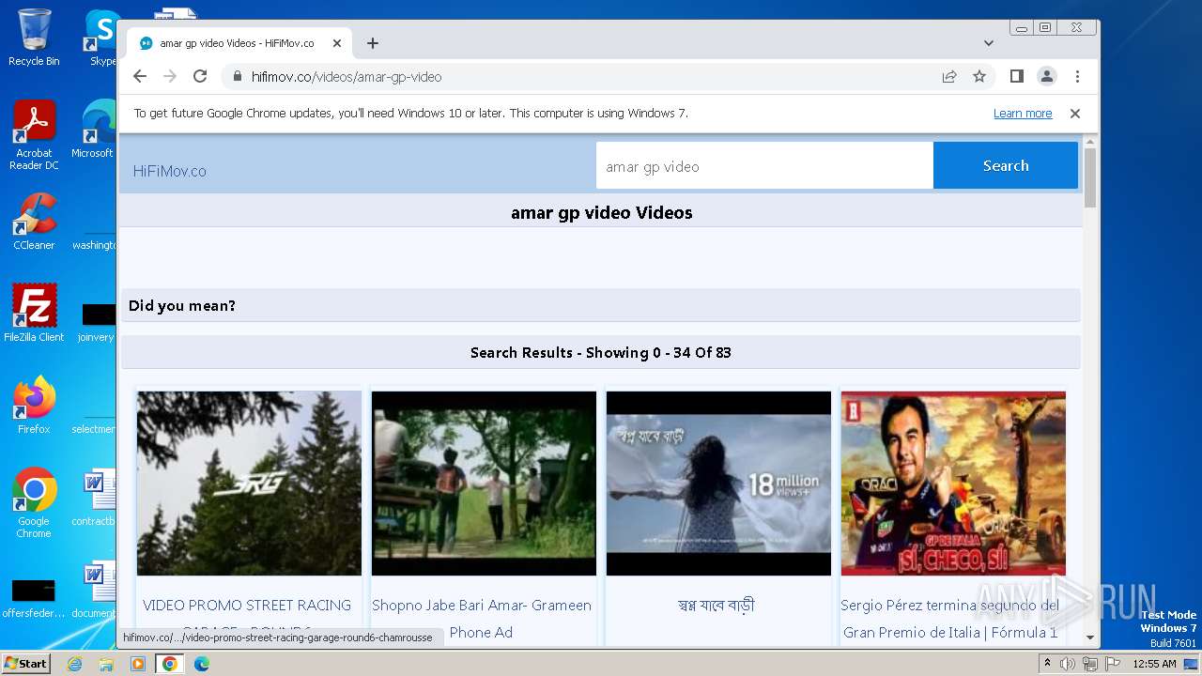Go back to previous page in Chrome
Image resolution: width=1202 pixels, height=676 pixels.
[140, 76]
